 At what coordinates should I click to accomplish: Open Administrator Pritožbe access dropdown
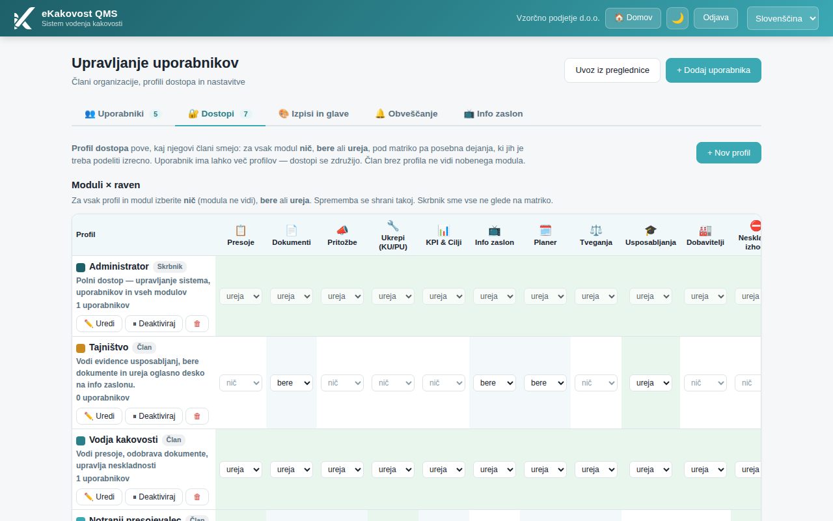[342, 296]
